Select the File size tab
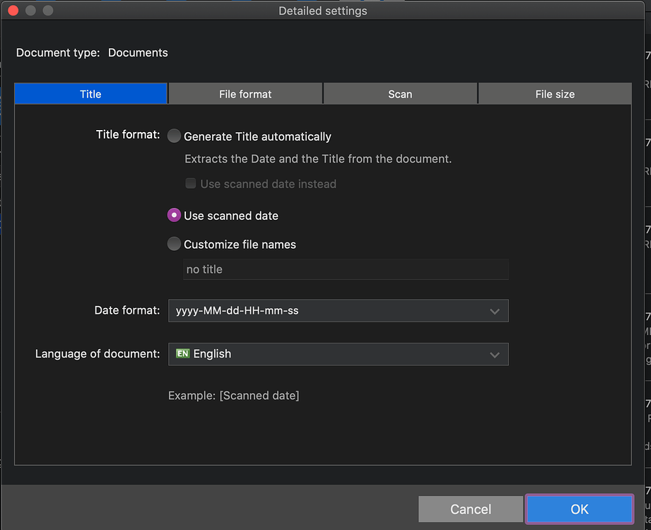Screen dimensions: 651x530 [x=555, y=93]
